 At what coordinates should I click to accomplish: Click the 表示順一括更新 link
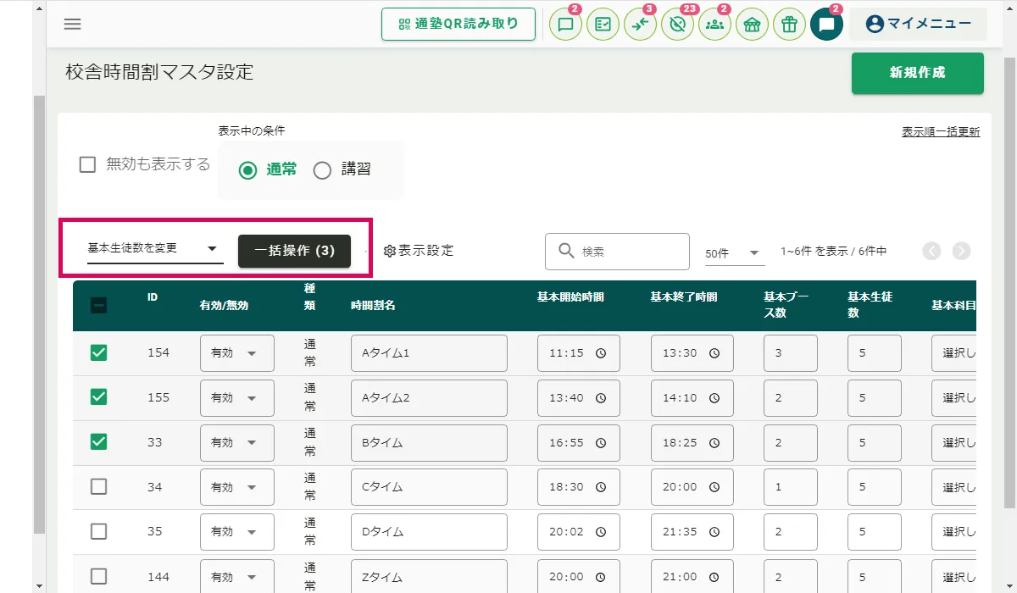coord(941,132)
